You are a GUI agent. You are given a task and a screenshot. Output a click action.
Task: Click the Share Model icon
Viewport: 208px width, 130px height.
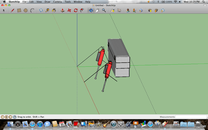point(156,10)
